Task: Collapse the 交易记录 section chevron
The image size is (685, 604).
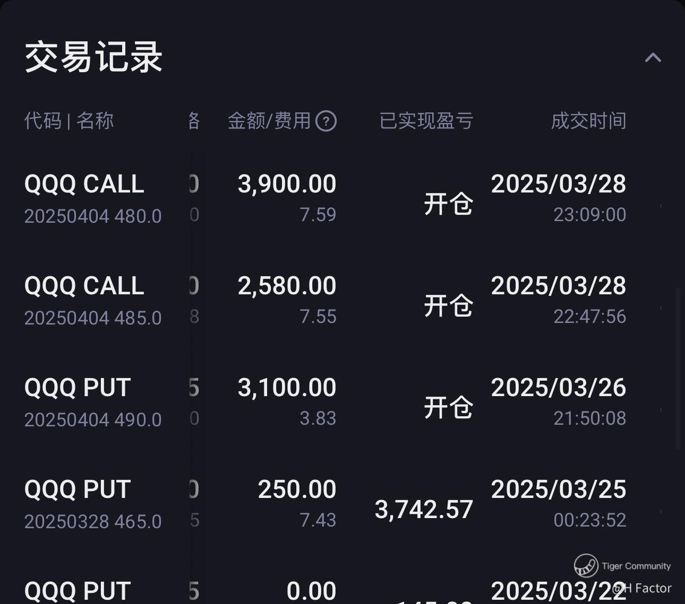Action: [x=653, y=57]
